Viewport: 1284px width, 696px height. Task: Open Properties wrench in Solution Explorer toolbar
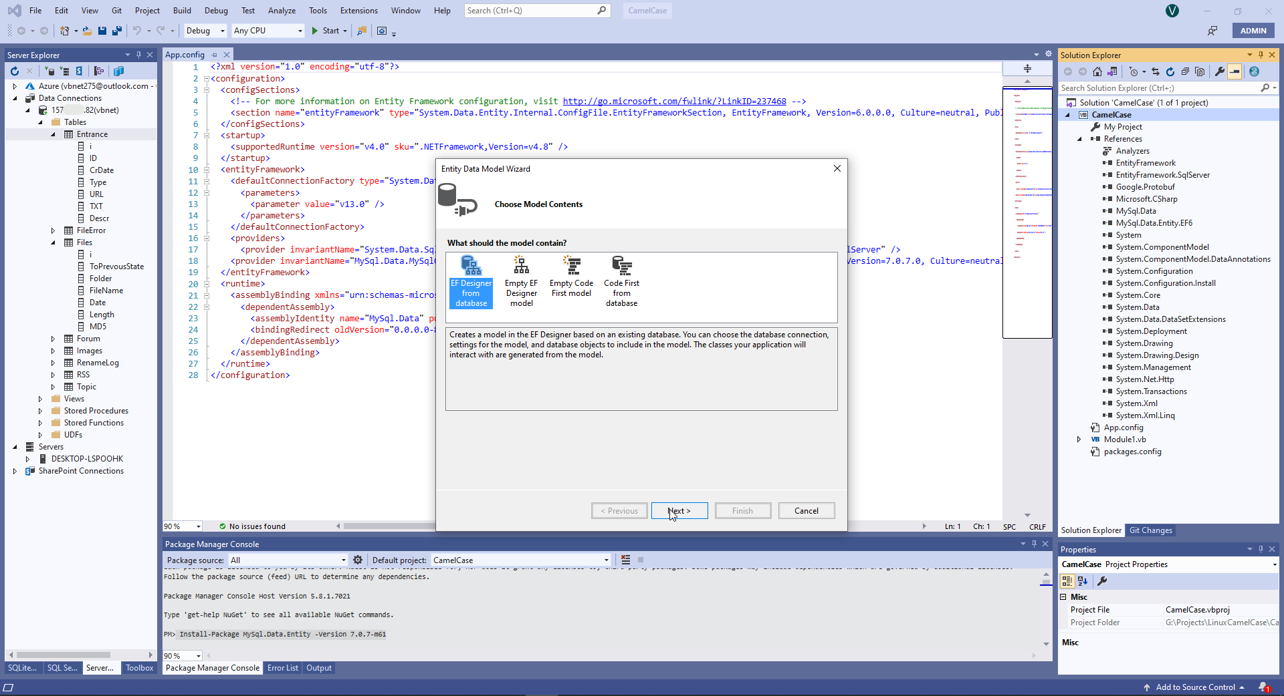click(1220, 71)
